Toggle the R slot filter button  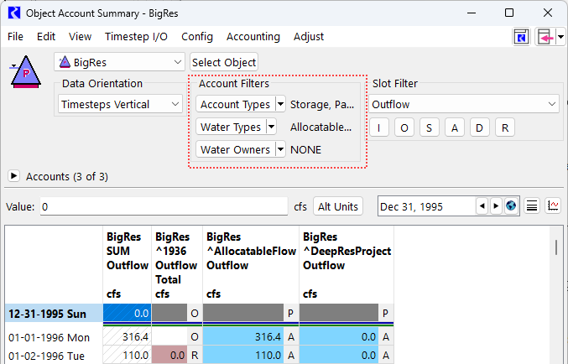pos(505,127)
